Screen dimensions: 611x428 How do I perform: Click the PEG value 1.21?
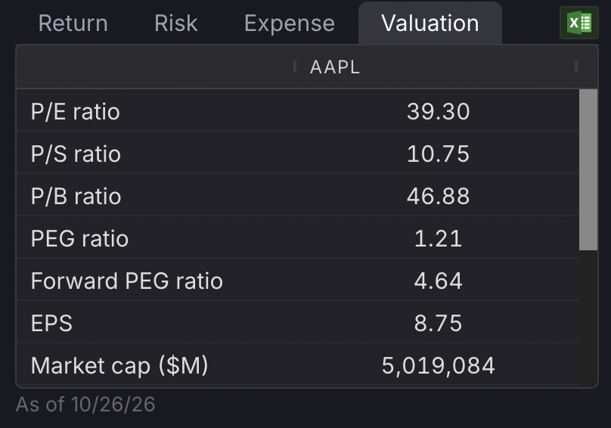(x=439, y=238)
